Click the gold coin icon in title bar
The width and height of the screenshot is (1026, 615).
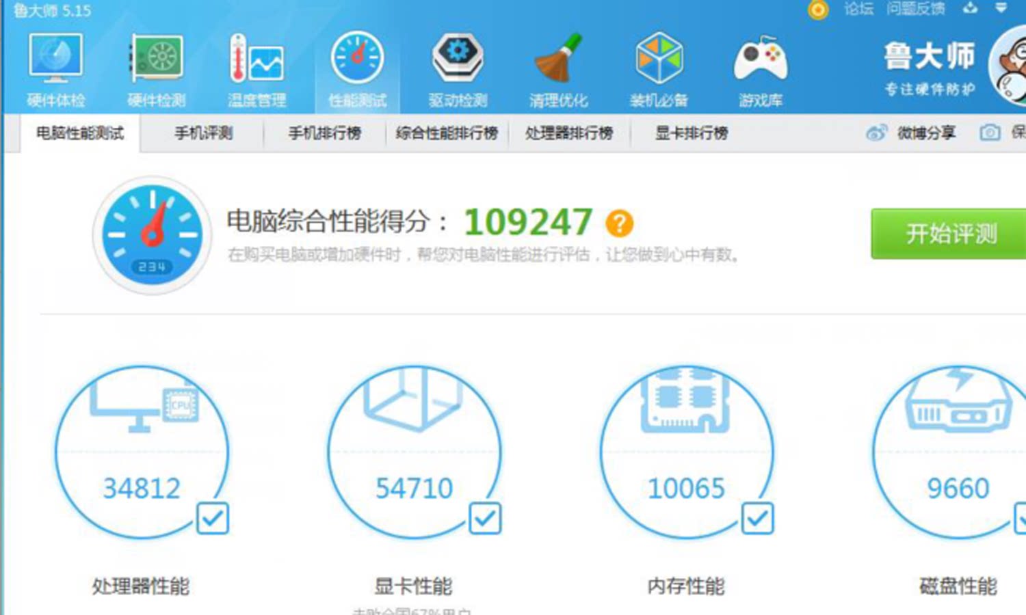pos(818,10)
